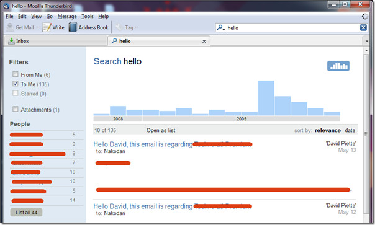Click the Write message button
This screenshot has height=225, width=375.
(53, 27)
